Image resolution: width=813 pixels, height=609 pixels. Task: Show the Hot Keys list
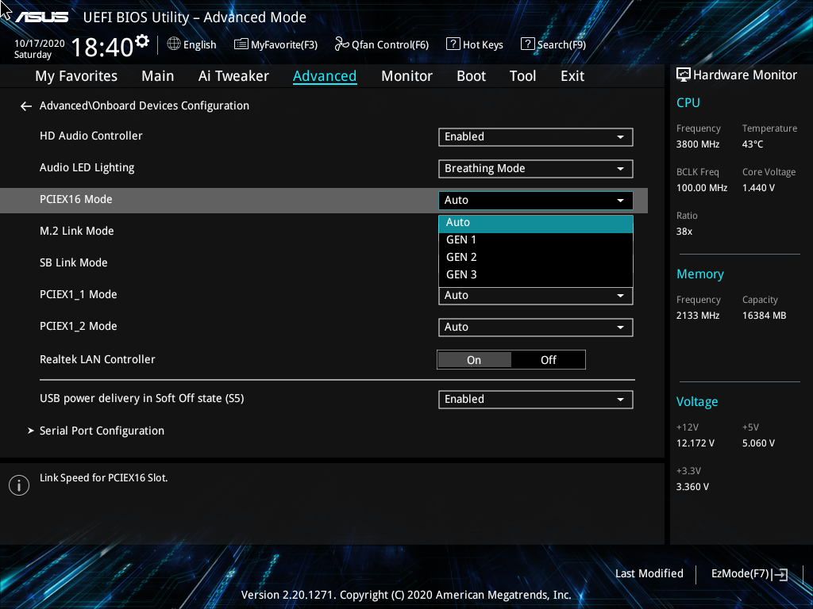pyautogui.click(x=475, y=44)
